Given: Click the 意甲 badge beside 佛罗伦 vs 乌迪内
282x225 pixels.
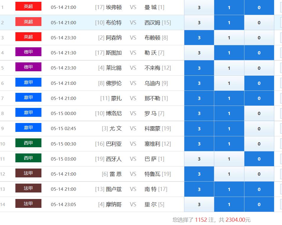Looking at the screenshot, I should pos(28,82).
